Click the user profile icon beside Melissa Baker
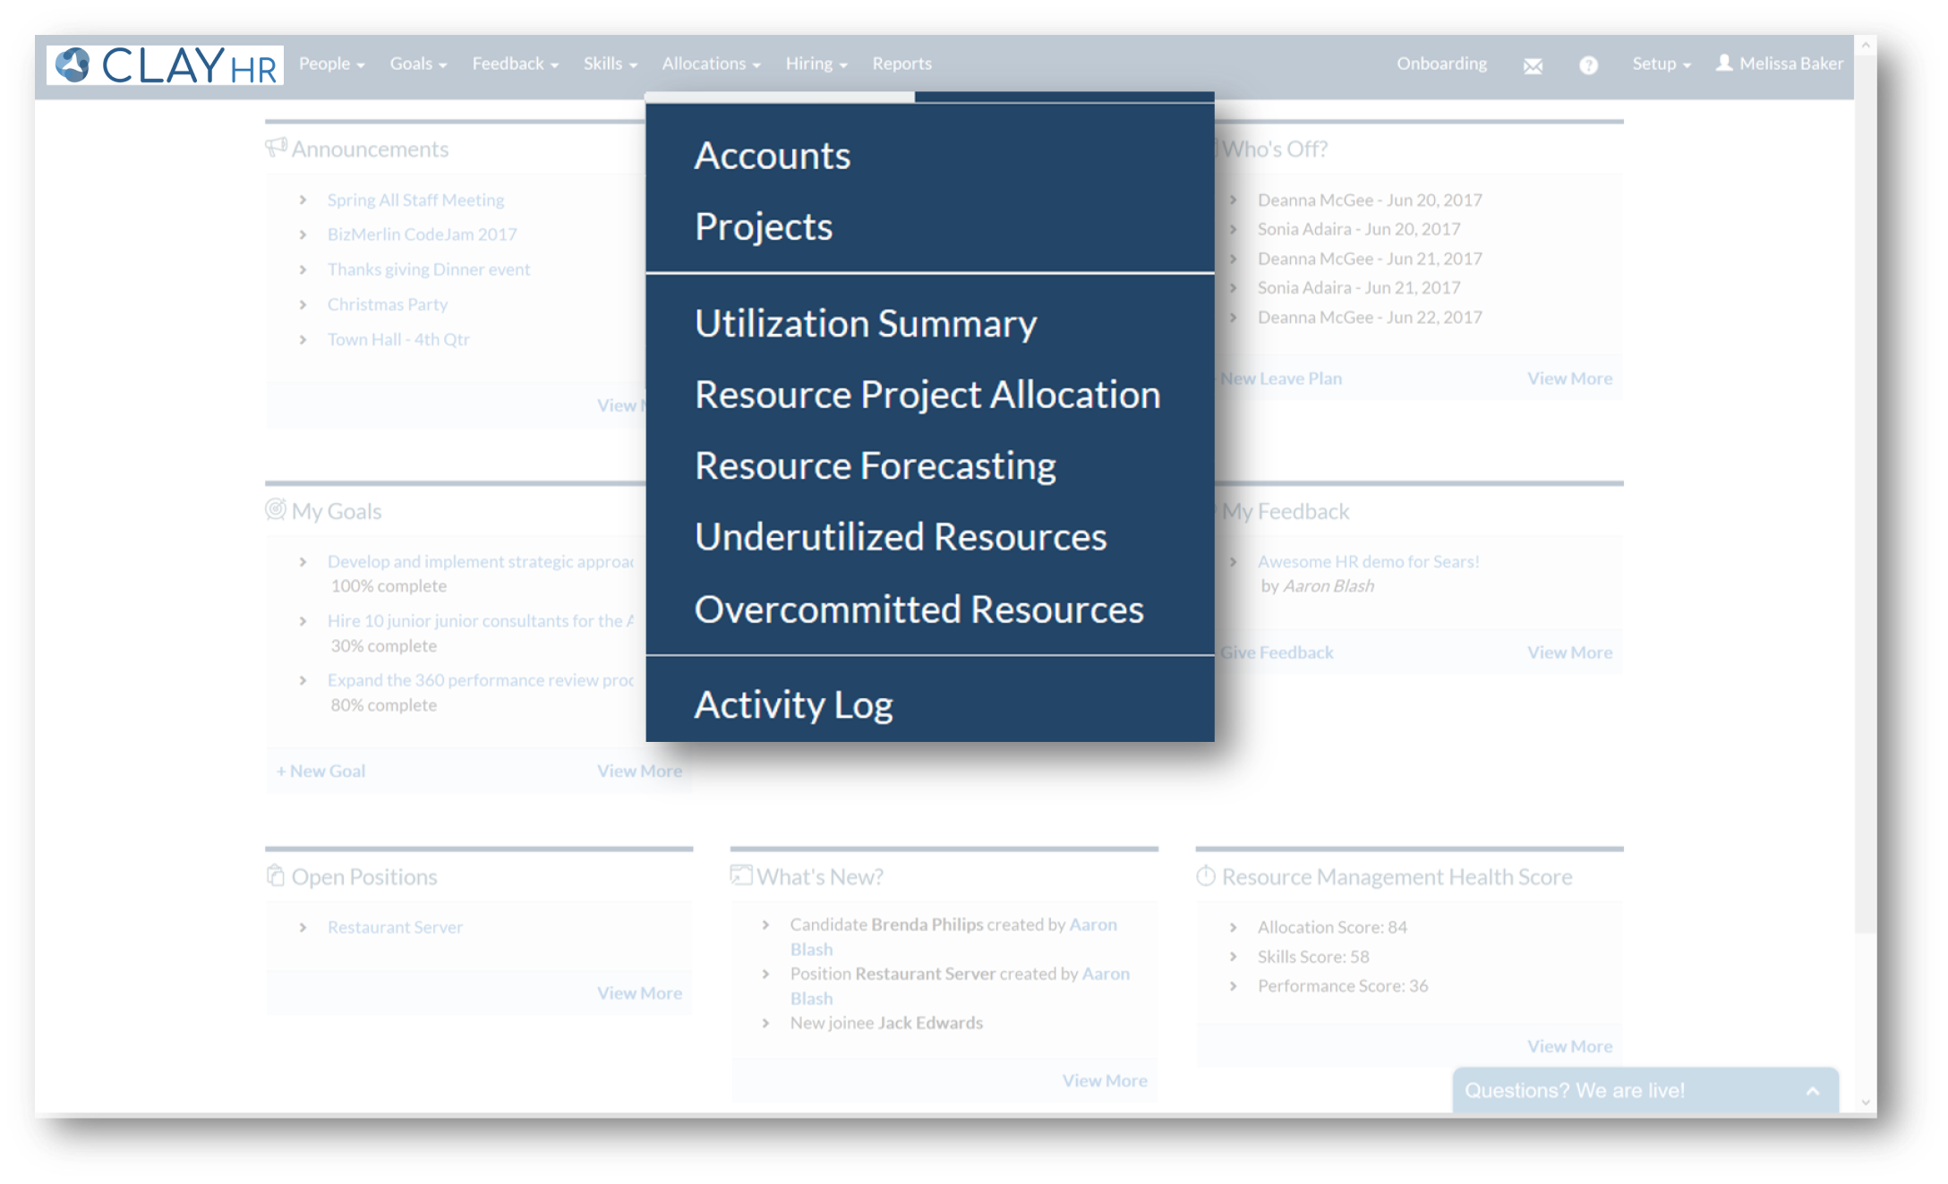 [1724, 63]
